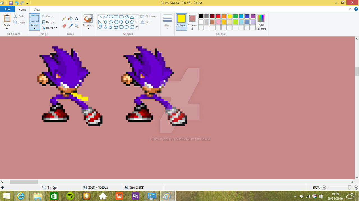Image resolution: width=359 pixels, height=201 pixels.
Task: Choose the Line shape
Action: point(100,17)
